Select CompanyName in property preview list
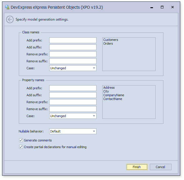 point(114,95)
